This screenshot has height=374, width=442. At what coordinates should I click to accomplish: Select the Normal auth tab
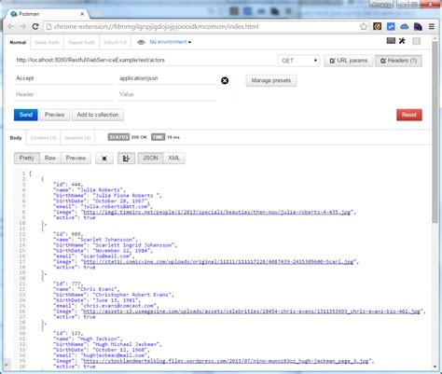coord(18,42)
